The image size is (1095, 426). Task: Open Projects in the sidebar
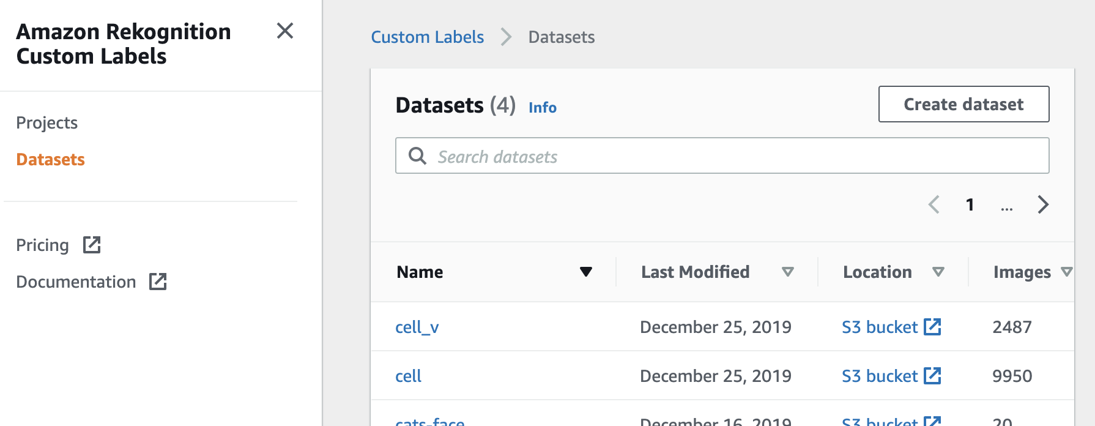46,122
